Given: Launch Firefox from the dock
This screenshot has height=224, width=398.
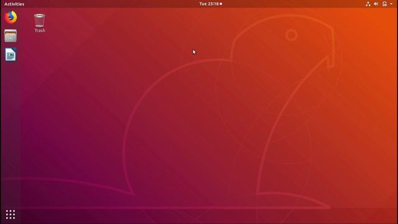Looking at the screenshot, I should (11, 17).
